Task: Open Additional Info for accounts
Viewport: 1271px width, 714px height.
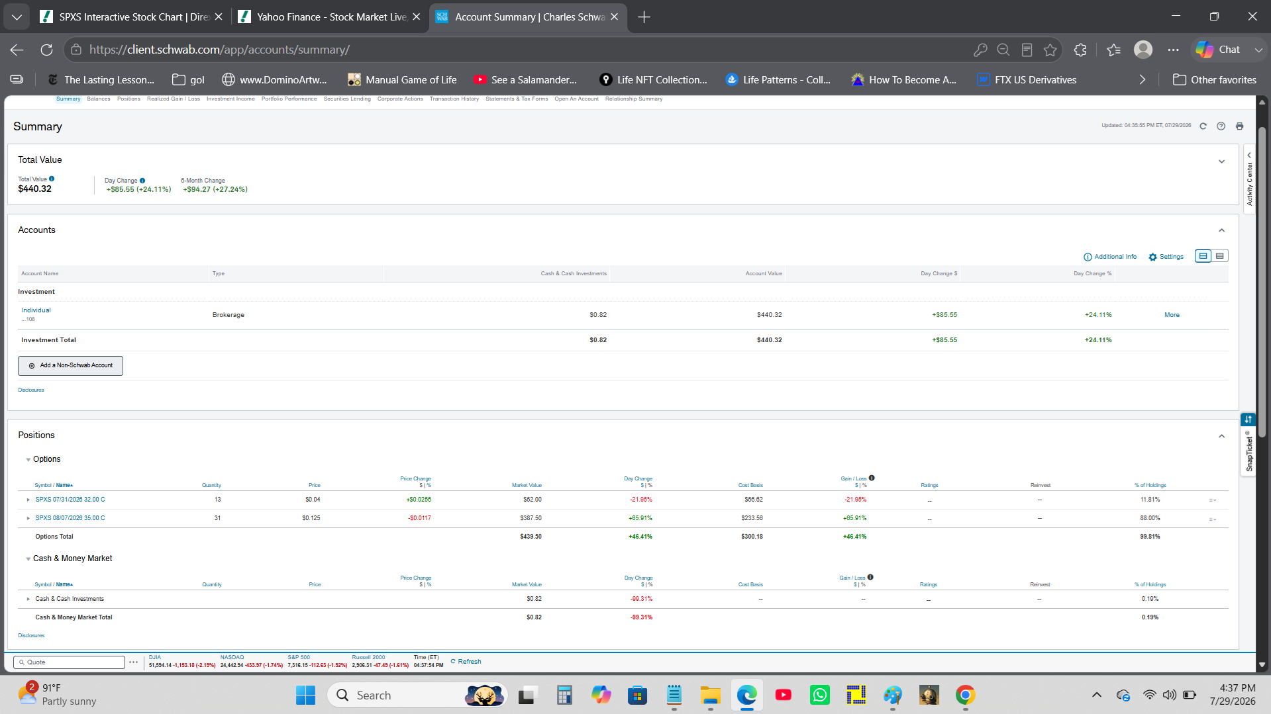Action: click(x=1110, y=257)
